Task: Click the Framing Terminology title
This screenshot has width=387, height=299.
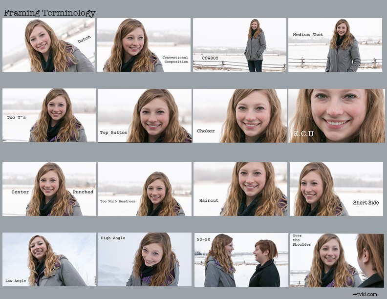Action: coord(50,13)
